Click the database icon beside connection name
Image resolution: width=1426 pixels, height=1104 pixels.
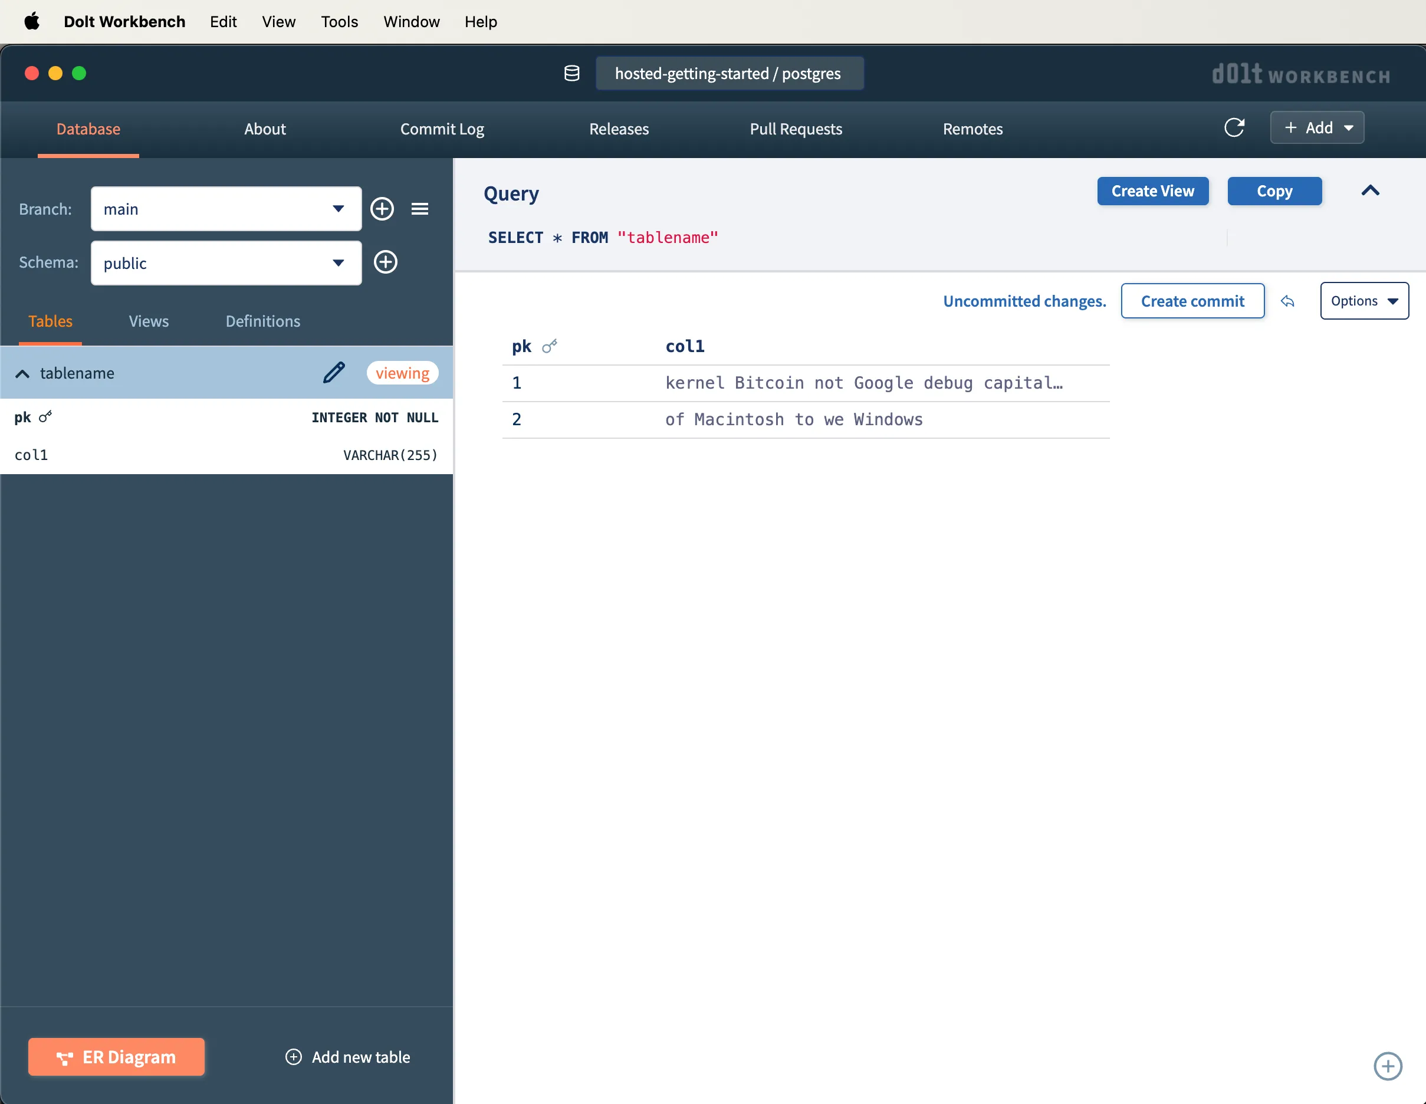pos(571,73)
